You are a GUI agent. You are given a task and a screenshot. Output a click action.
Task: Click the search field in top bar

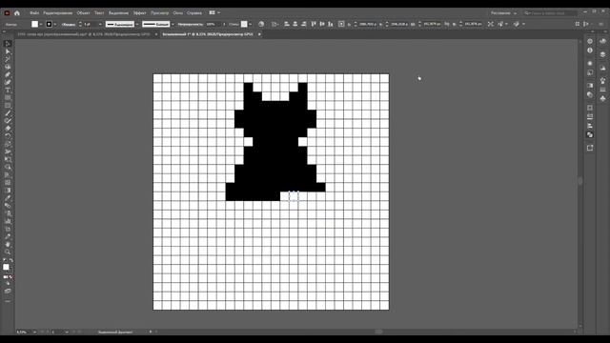point(551,12)
